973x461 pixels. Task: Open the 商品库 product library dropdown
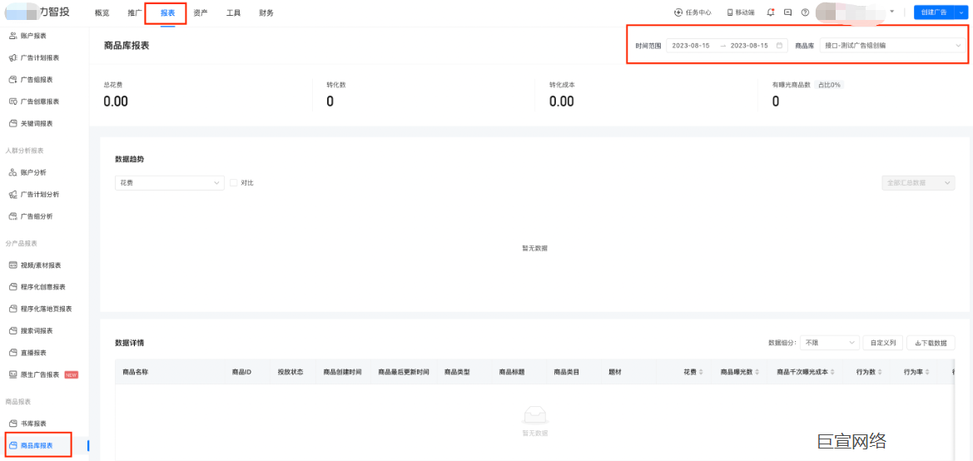click(x=892, y=46)
